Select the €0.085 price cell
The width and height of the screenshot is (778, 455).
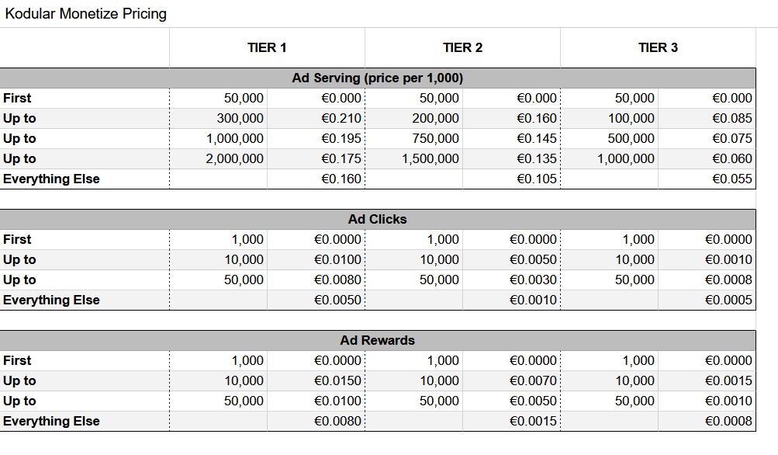click(x=731, y=118)
